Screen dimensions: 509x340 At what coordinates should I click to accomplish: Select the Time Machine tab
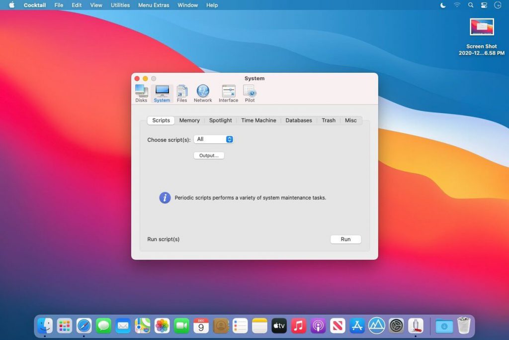258,120
